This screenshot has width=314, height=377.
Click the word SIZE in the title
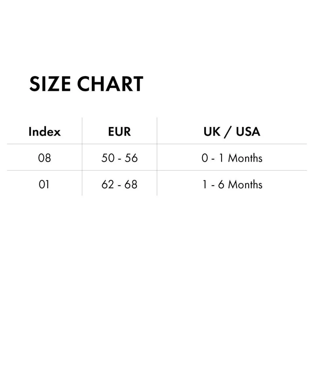(x=50, y=84)
